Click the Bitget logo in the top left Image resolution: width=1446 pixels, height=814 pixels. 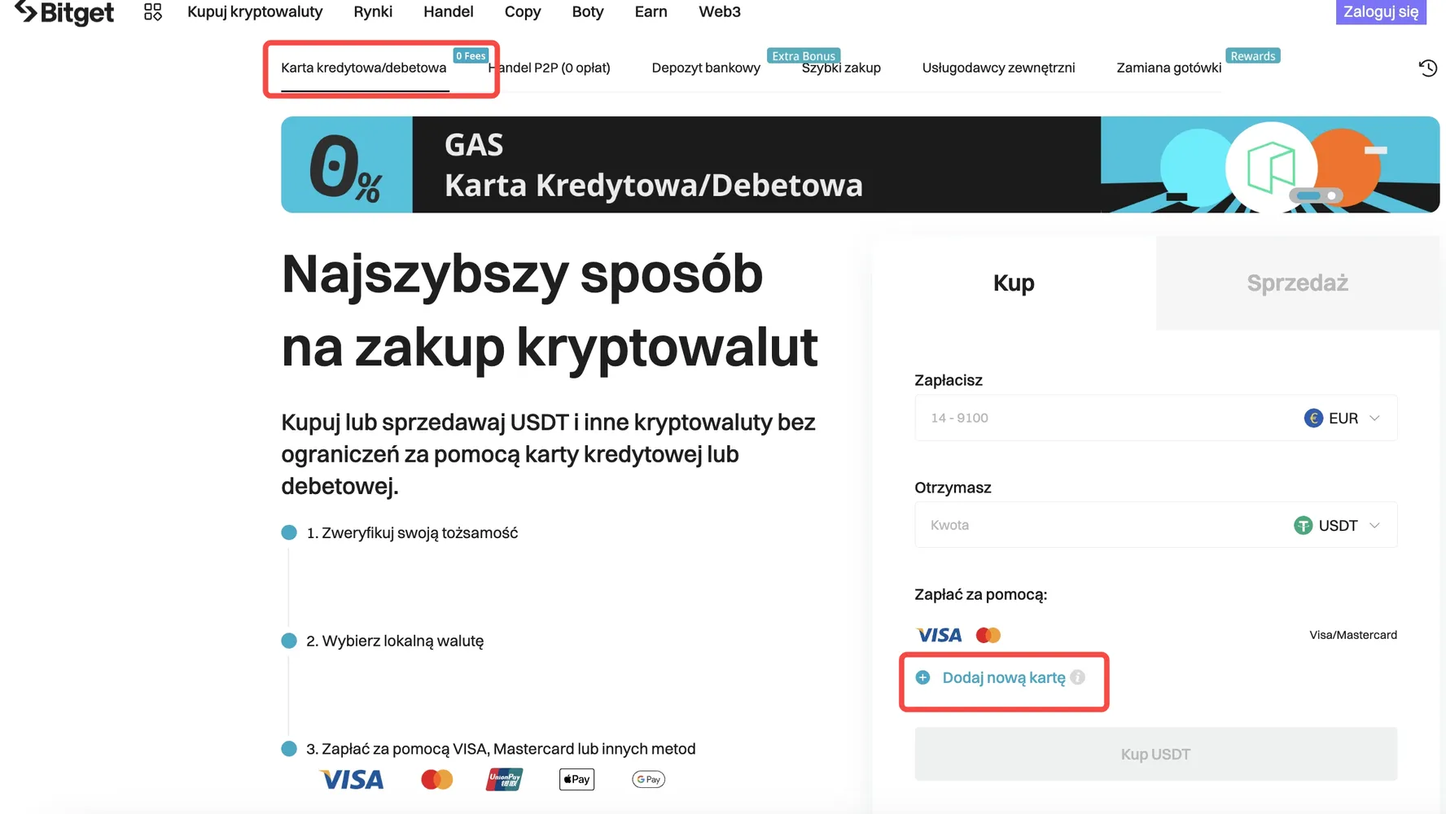click(x=64, y=12)
